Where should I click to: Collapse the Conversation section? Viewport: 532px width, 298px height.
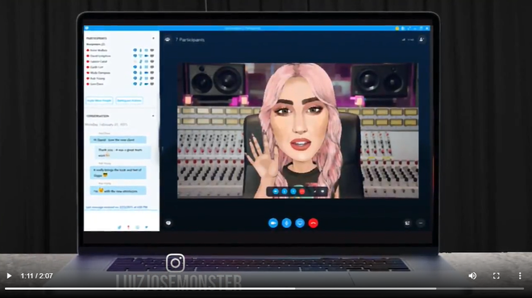click(x=153, y=116)
